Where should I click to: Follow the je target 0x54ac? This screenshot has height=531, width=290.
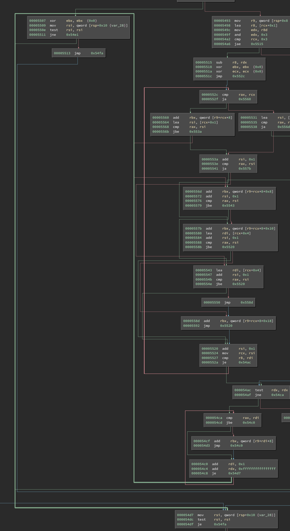click(245, 362)
